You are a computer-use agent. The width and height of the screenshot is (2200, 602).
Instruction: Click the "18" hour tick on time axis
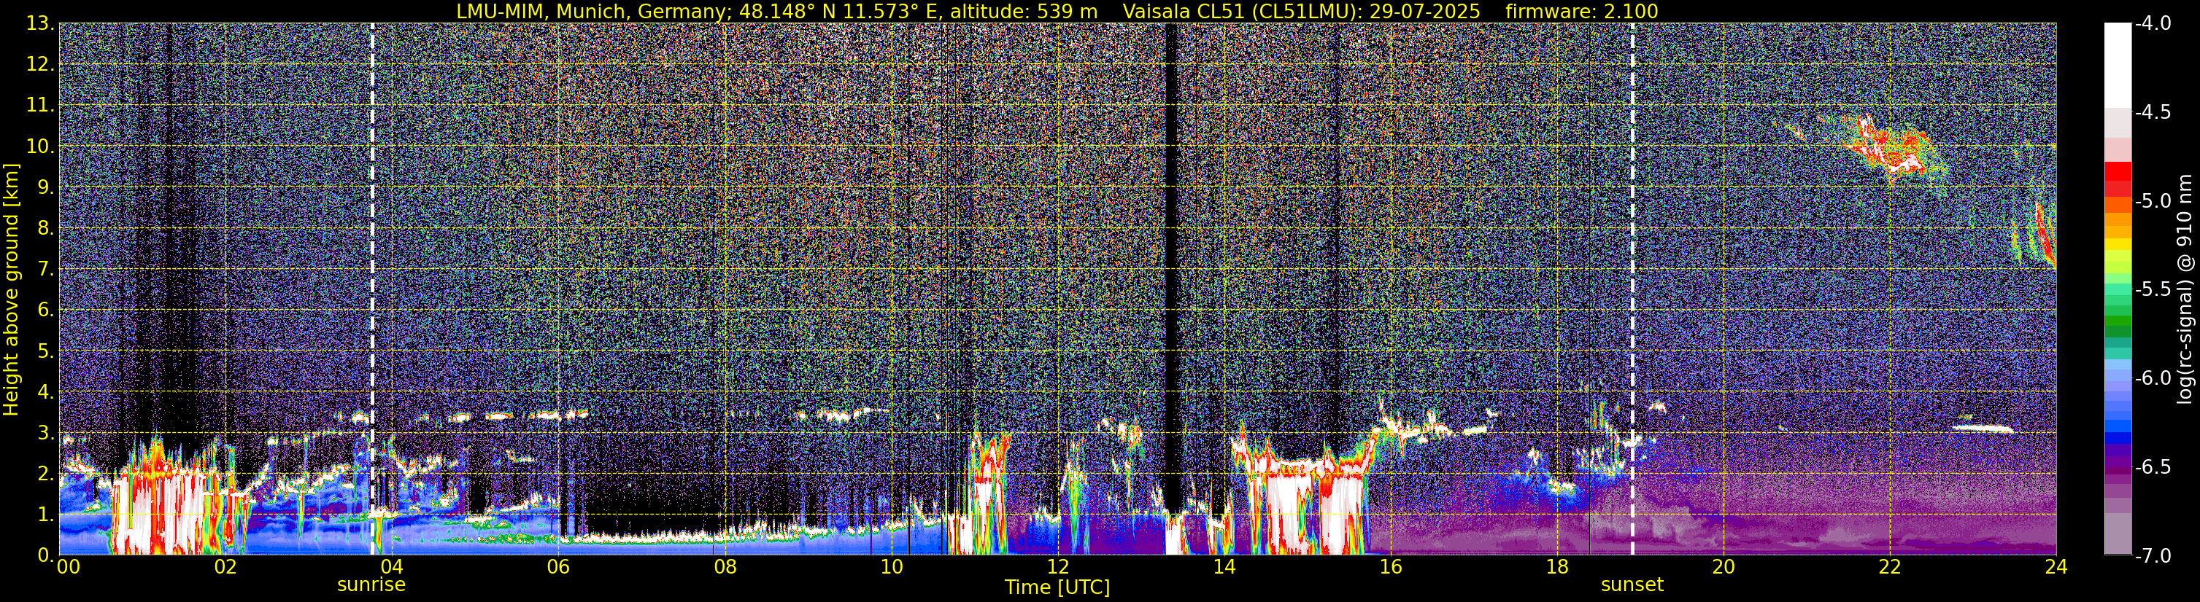pos(1557,567)
